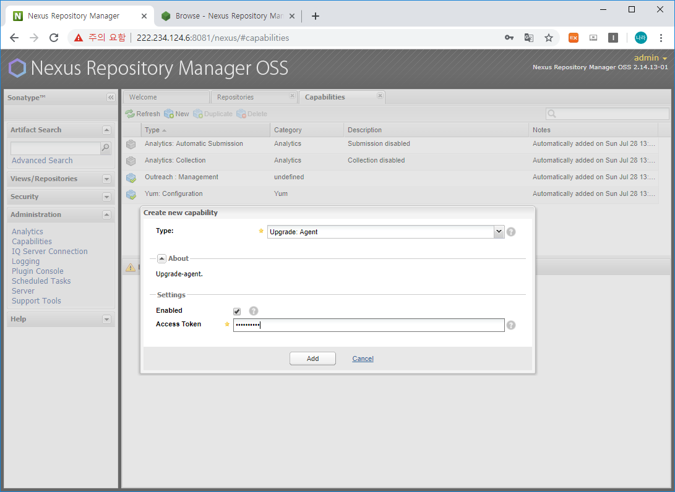The height and width of the screenshot is (492, 675).
Task: Click the orange browser extension icon
Action: (x=574, y=38)
